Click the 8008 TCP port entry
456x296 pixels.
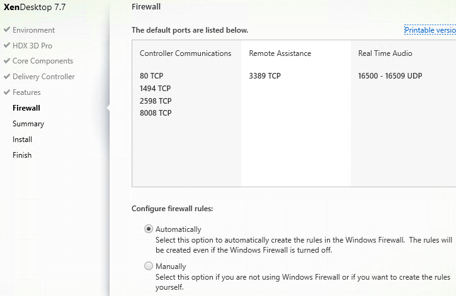(x=156, y=113)
